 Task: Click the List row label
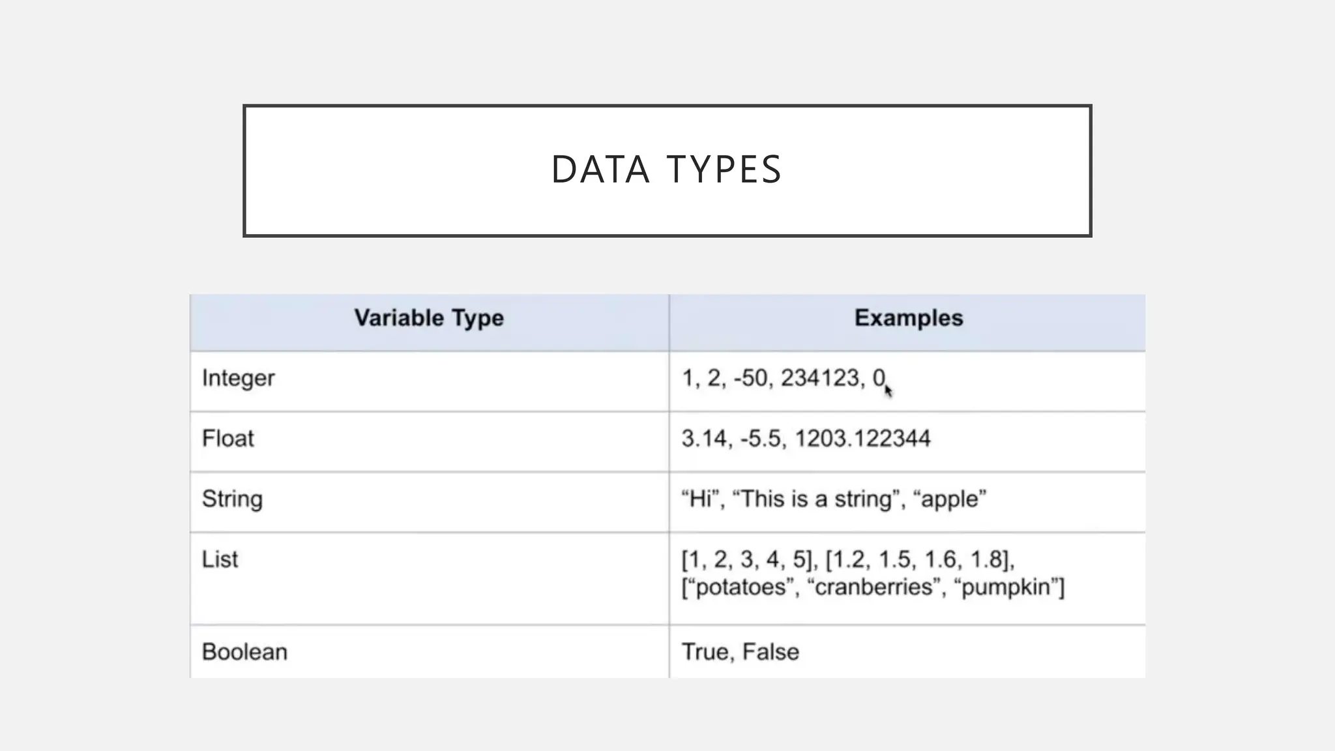(220, 559)
